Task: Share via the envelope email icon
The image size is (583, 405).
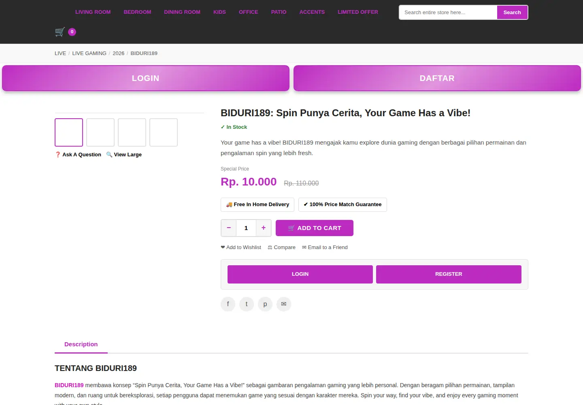Action: (284, 304)
